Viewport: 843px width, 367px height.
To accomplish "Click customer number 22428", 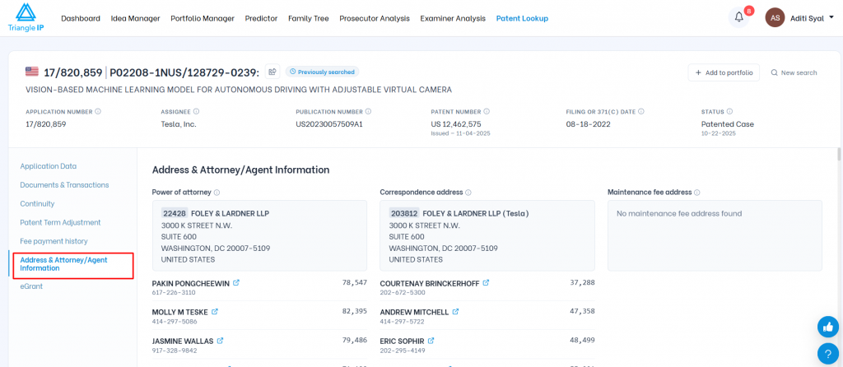I will click(x=175, y=213).
